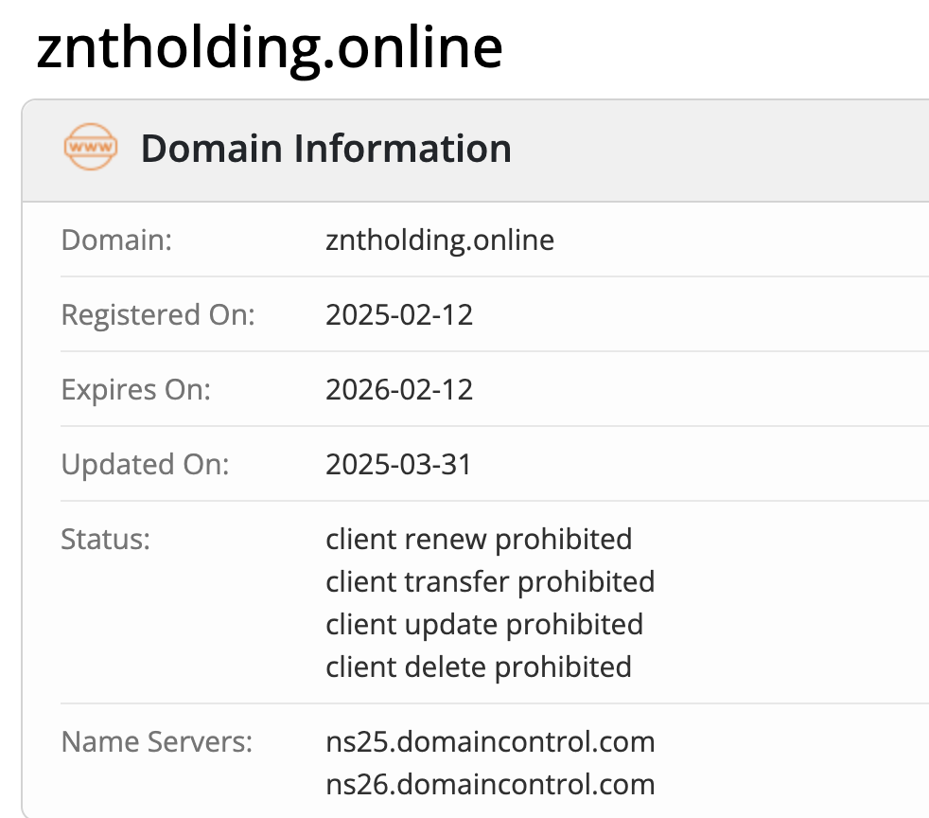Select the expiry date 2026-02-12
929x818 pixels.
(399, 389)
